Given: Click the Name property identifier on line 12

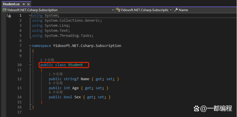Looking at the screenshot, I should (x=85, y=79).
